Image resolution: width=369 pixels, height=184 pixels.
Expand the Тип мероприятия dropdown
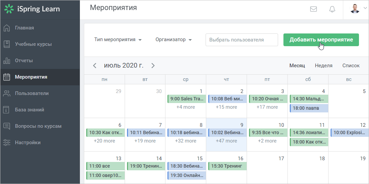(x=118, y=39)
